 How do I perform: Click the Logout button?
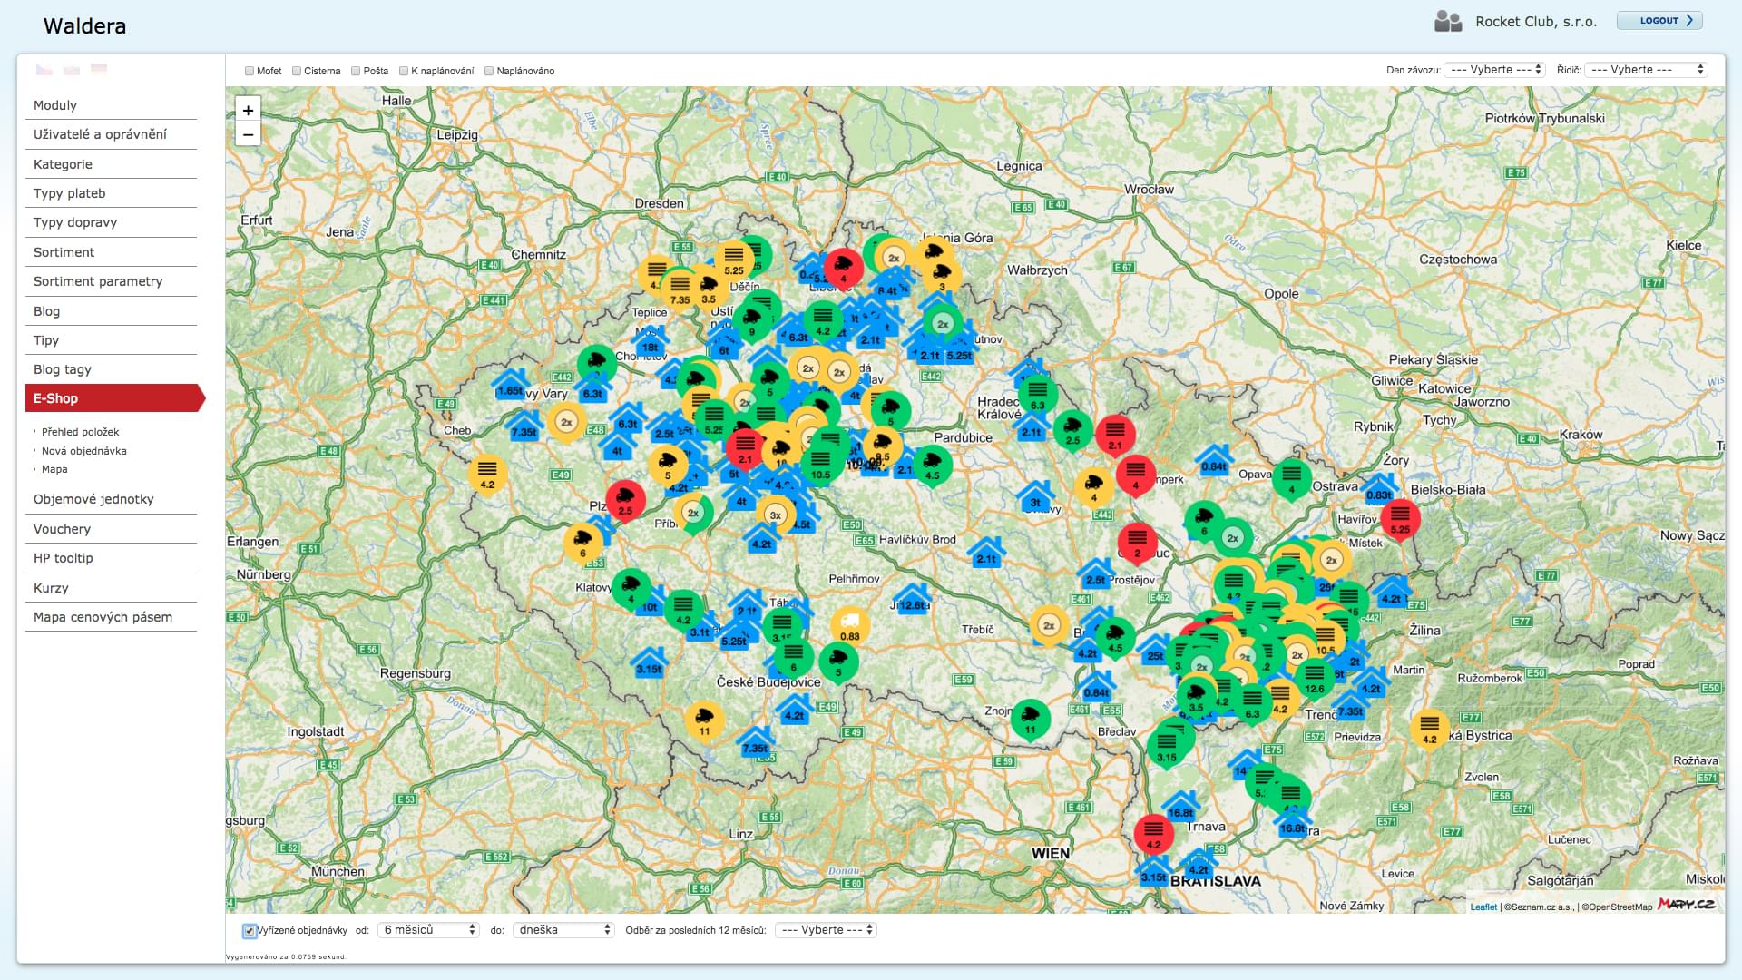pos(1659,21)
